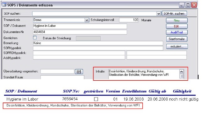Click the Gültig ab column header

(157, 91)
